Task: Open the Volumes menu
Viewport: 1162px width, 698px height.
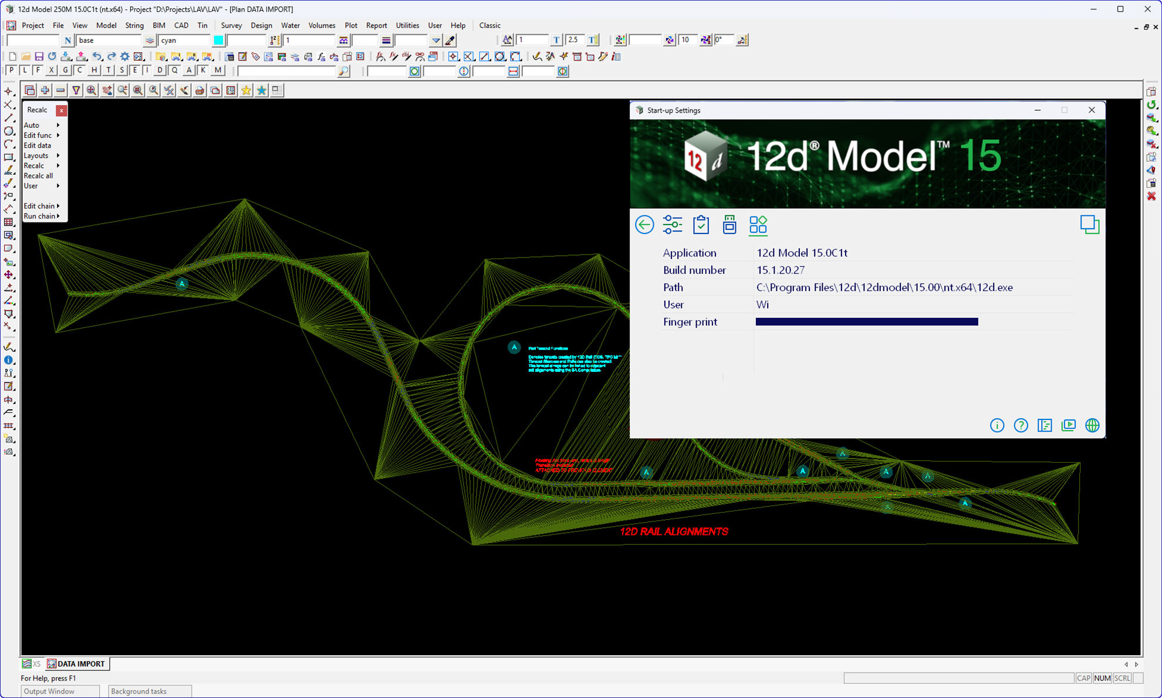Action: tap(322, 25)
